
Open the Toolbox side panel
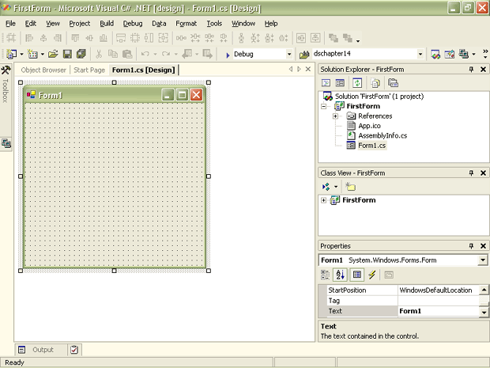tap(6, 85)
